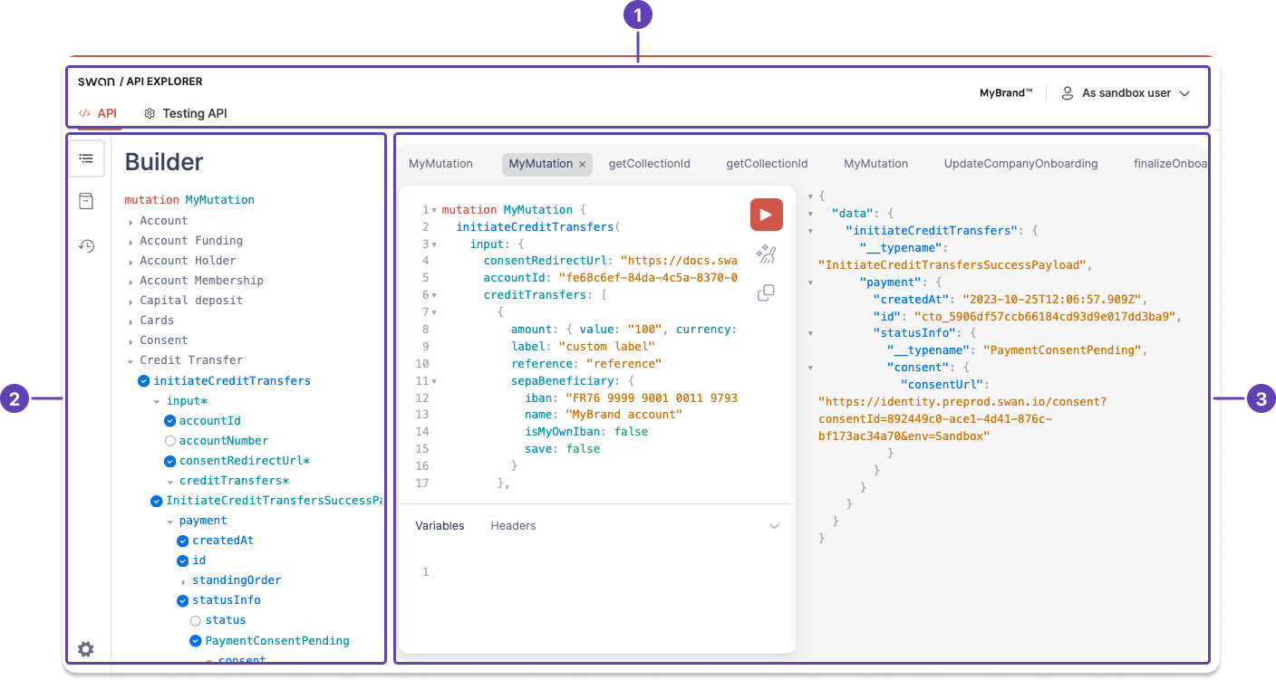Image resolution: width=1276 pixels, height=680 pixels.
Task: Open the As sandbox user dropdown
Action: click(x=1126, y=92)
